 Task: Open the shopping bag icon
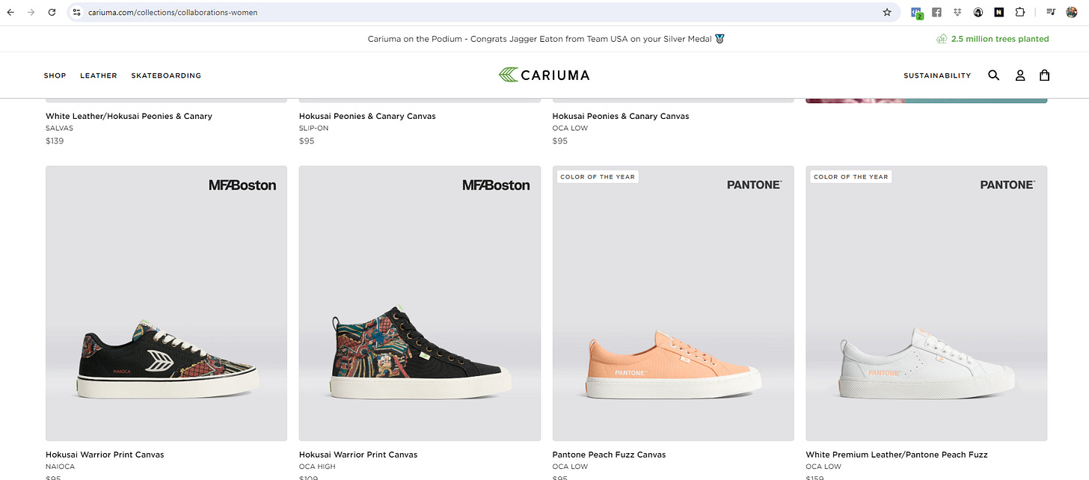[x=1045, y=76]
